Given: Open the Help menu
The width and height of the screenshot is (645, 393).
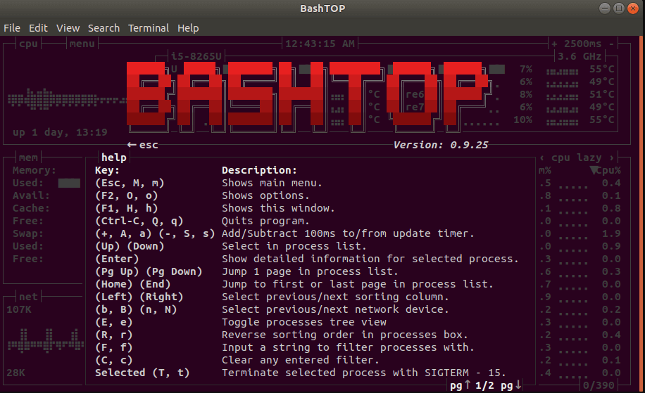Looking at the screenshot, I should (x=188, y=28).
